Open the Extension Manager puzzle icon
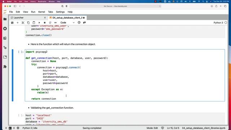The width and height of the screenshot is (231, 130). click(5, 66)
